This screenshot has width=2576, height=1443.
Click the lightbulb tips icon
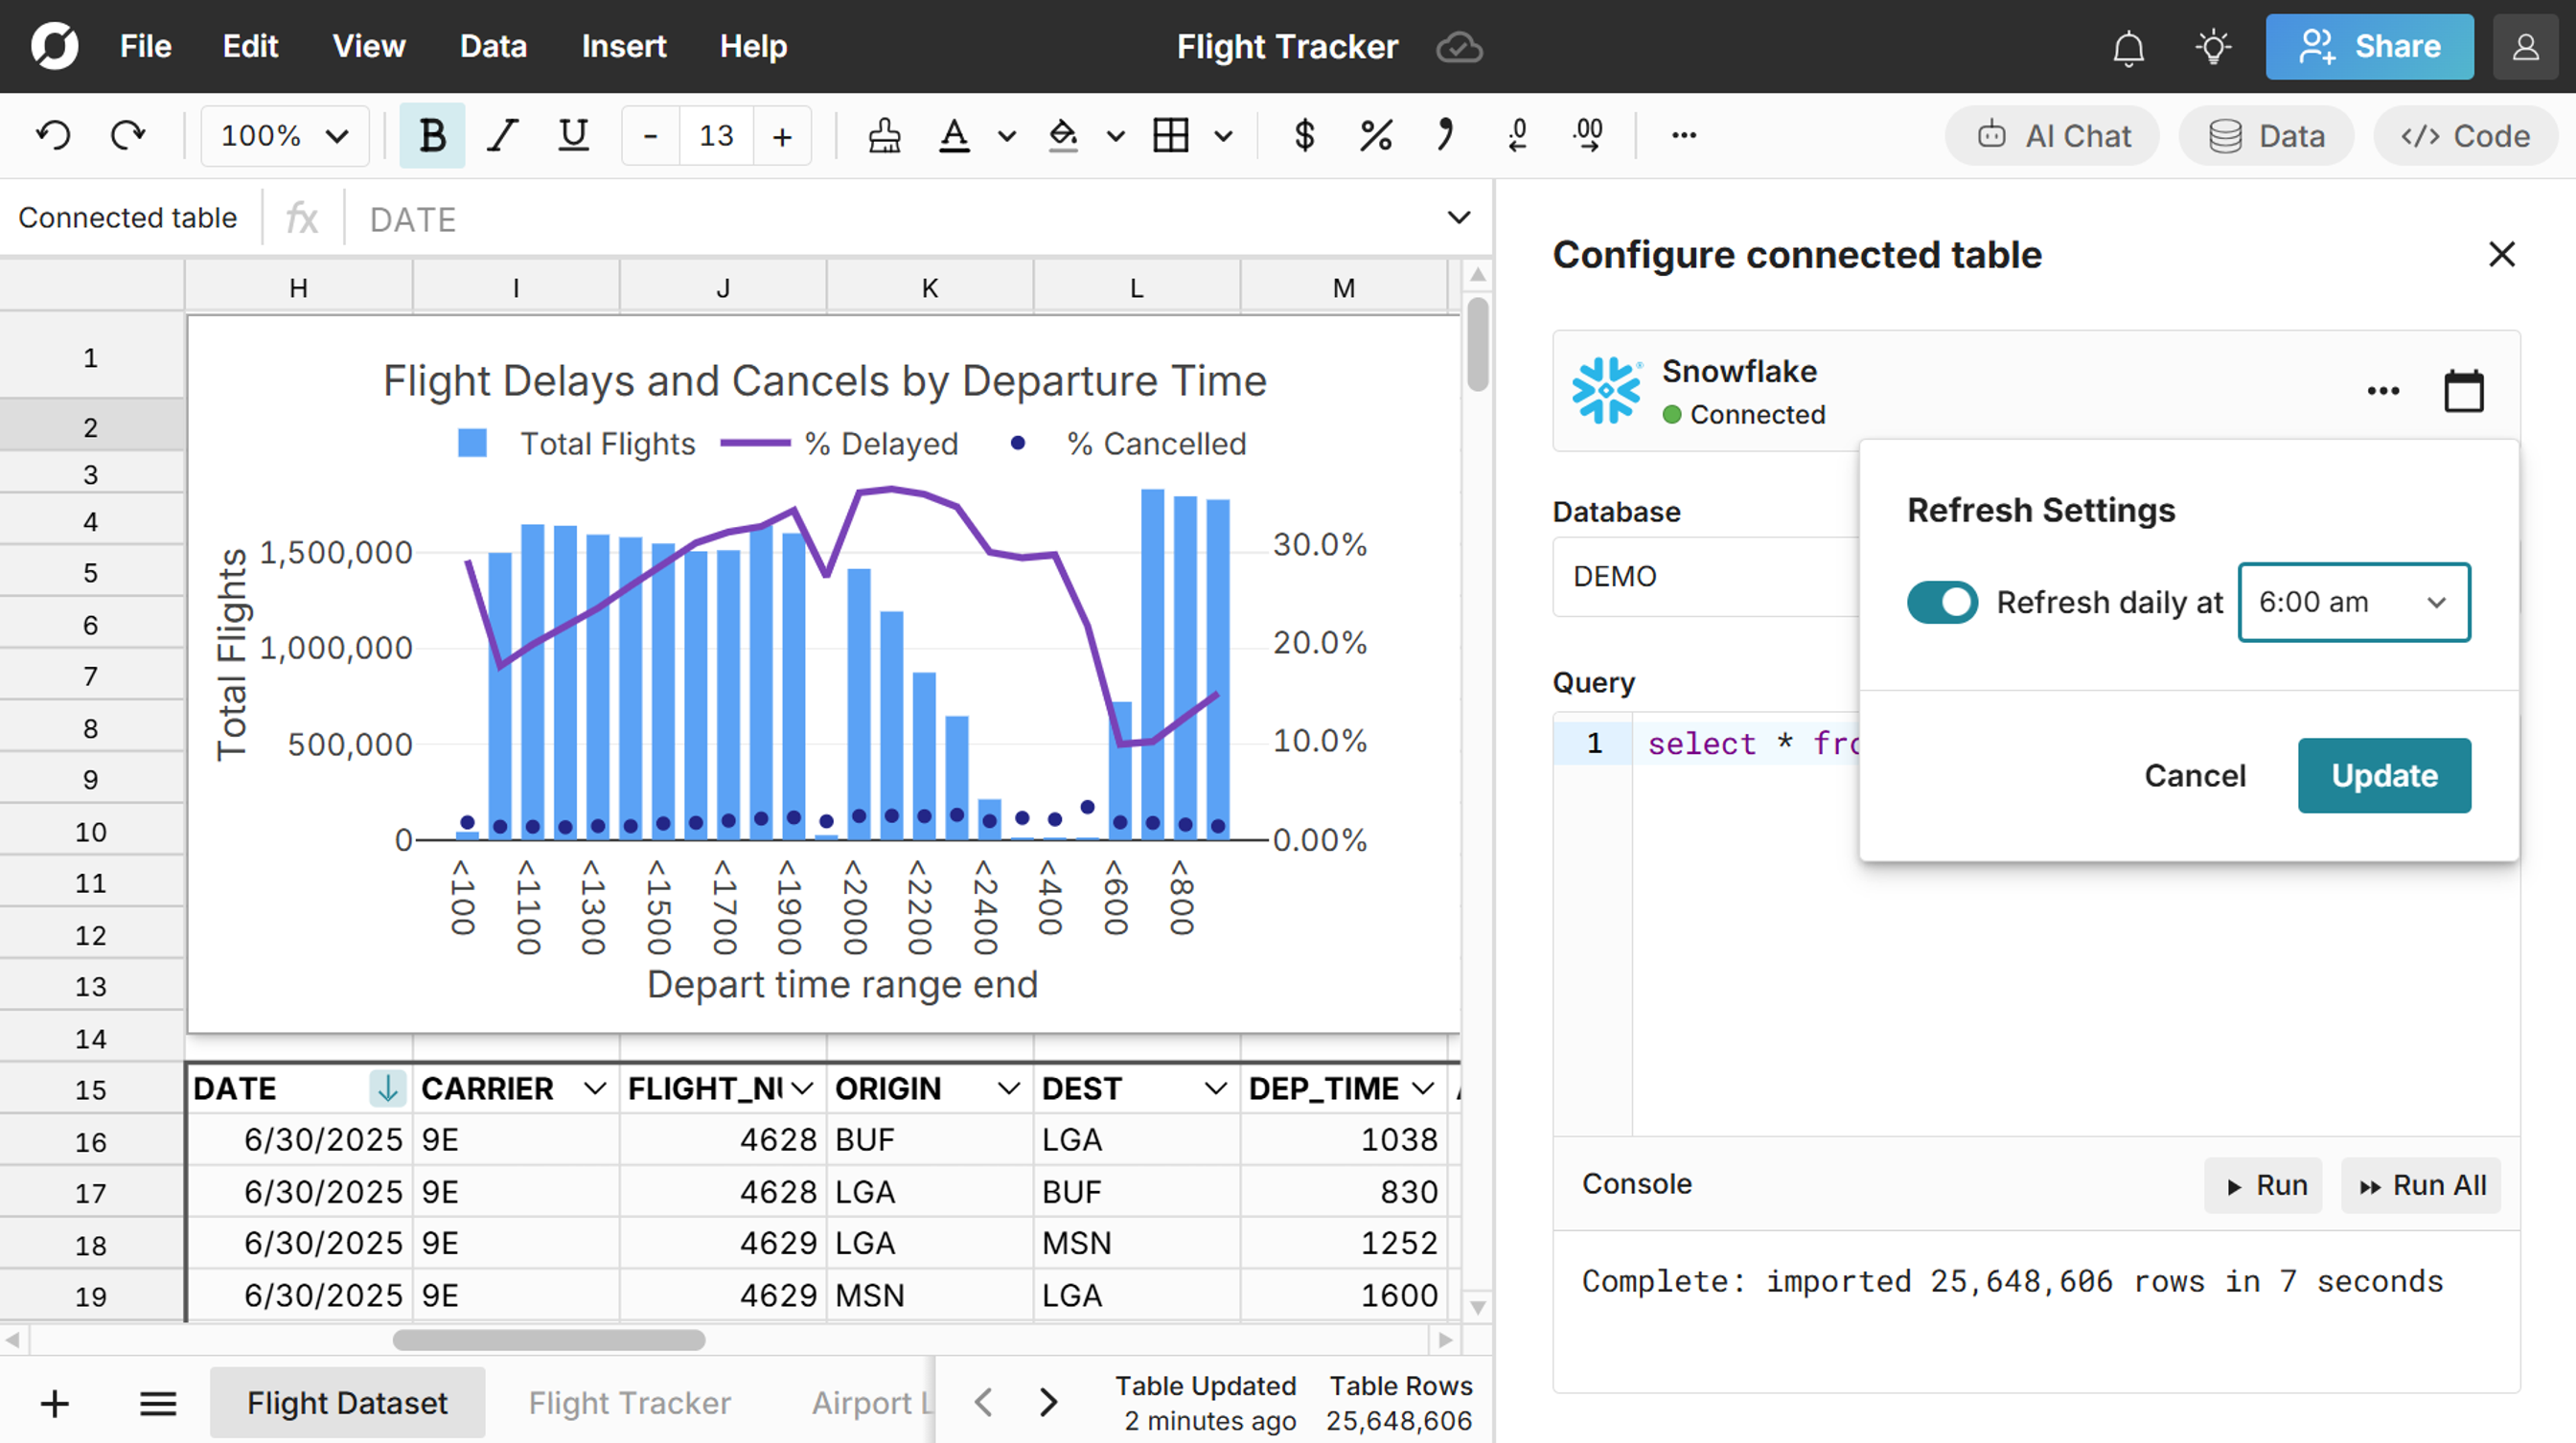pyautogui.click(x=2213, y=47)
